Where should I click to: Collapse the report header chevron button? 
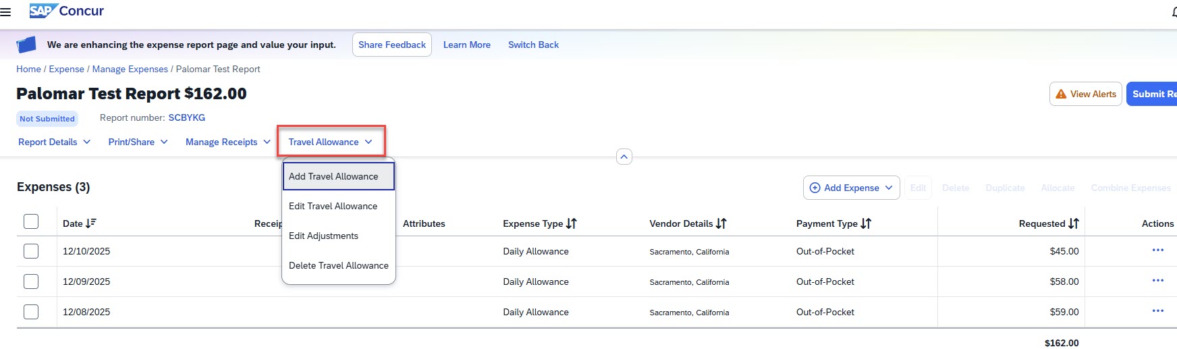point(624,157)
